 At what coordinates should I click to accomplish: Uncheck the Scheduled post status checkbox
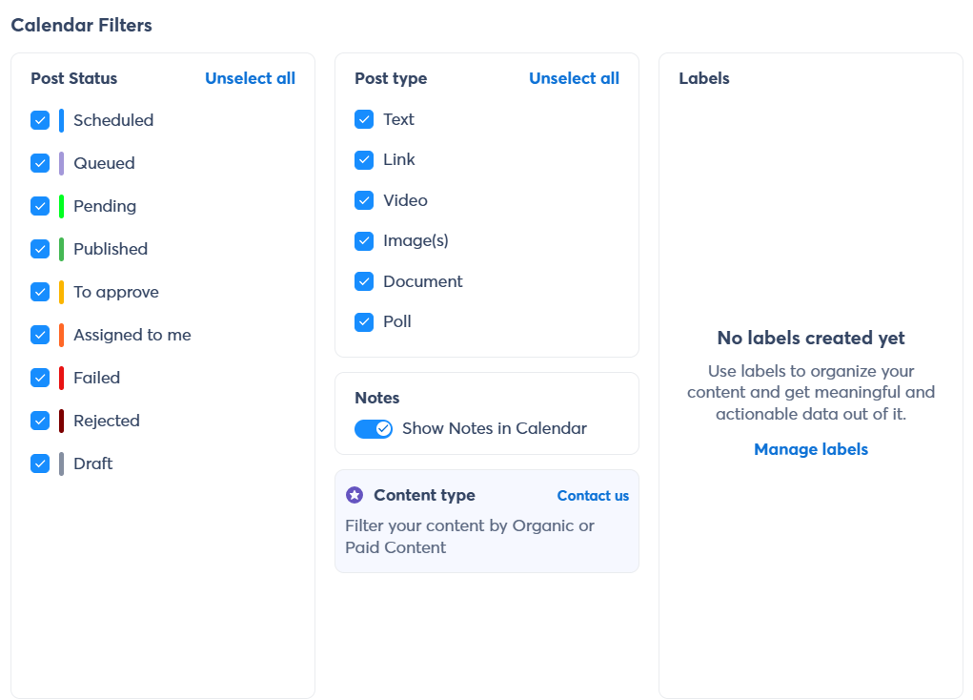pos(40,120)
